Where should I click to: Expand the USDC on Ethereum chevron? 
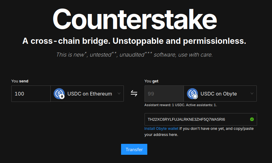click(119, 94)
